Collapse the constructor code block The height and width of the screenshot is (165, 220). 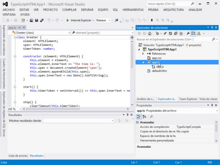15,56
